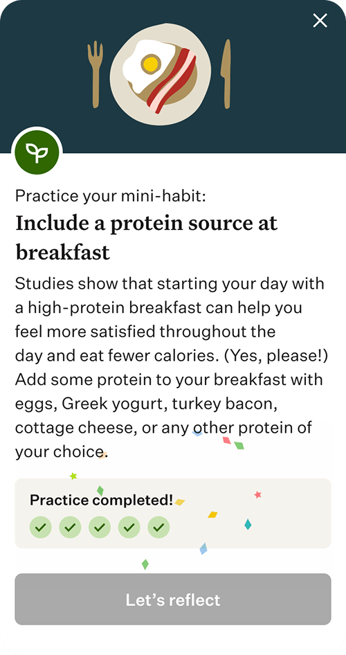Click the pink star confetti piece

258,495
